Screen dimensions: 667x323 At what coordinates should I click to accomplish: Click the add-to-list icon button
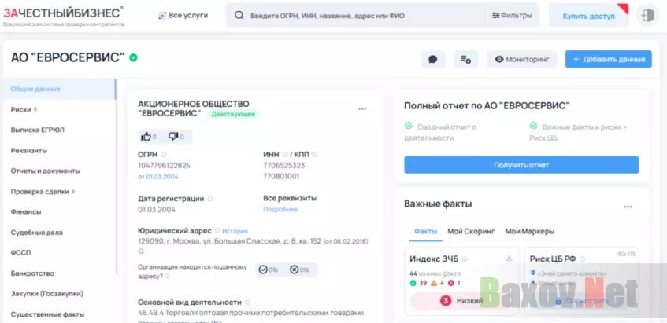pyautogui.click(x=465, y=60)
